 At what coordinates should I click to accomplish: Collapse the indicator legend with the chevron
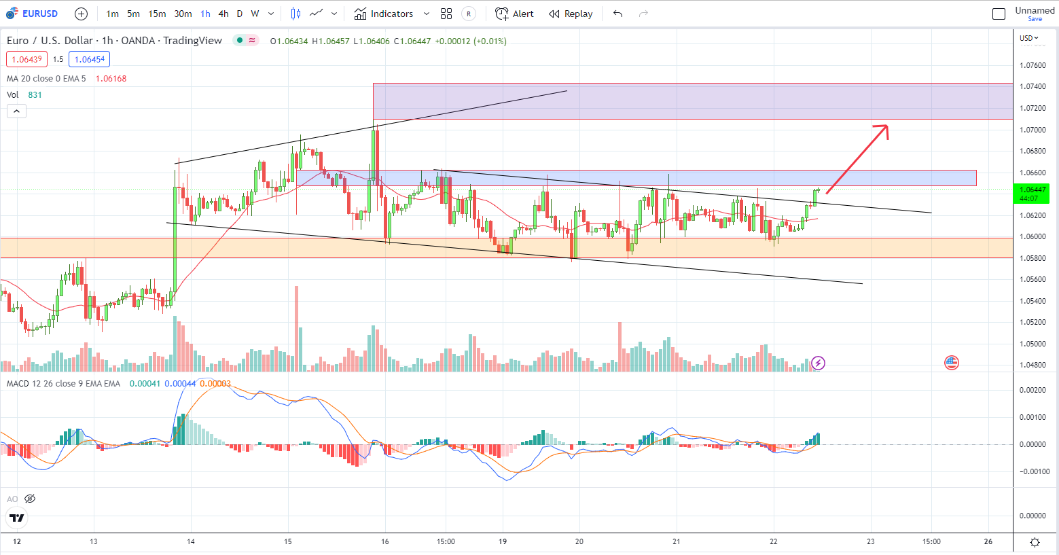click(16, 111)
